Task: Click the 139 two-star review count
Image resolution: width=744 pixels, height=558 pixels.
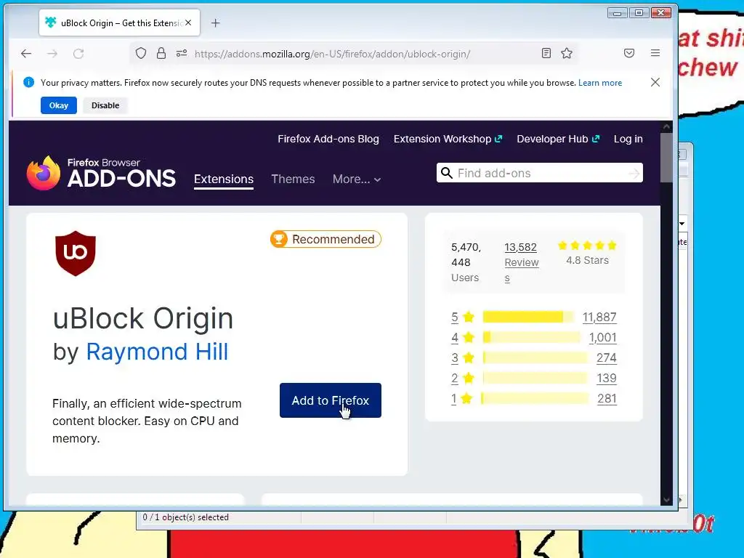Action: 607,378
